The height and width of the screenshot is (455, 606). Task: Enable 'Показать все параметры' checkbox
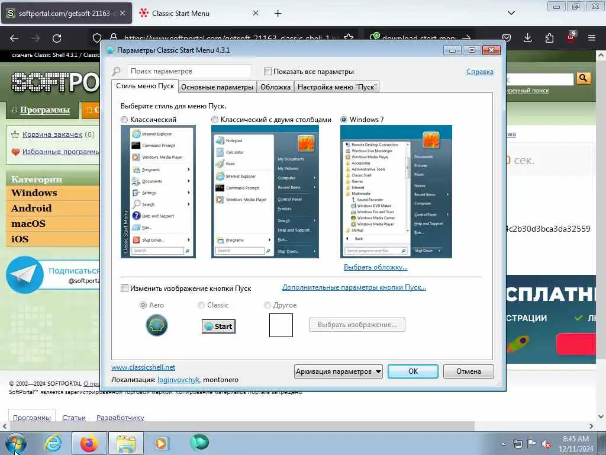(267, 71)
